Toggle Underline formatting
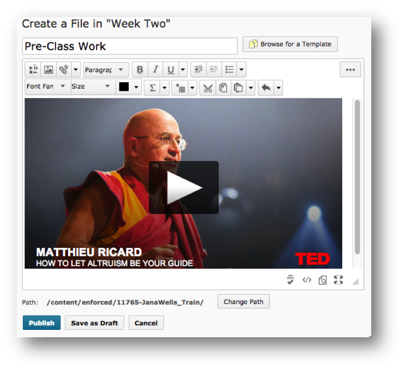The image size is (405, 371). [171, 70]
